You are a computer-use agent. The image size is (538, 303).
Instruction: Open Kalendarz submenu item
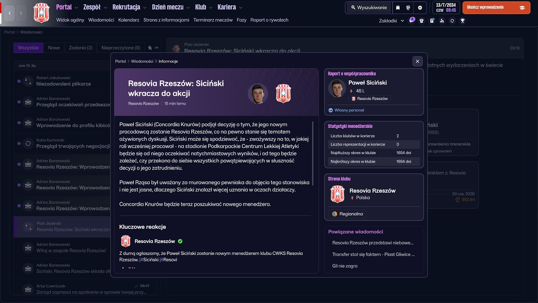point(129,20)
